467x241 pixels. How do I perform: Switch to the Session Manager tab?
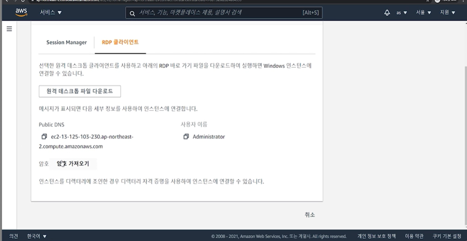pyautogui.click(x=67, y=42)
